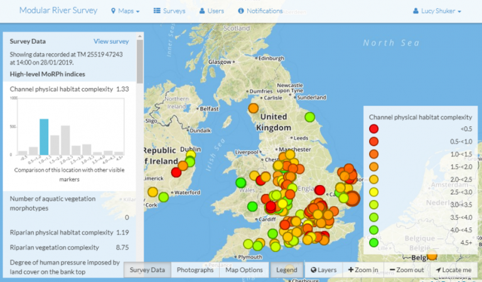The image size is (482, 282).
Task: Click the Zoom in plus button
Action: tap(362, 270)
